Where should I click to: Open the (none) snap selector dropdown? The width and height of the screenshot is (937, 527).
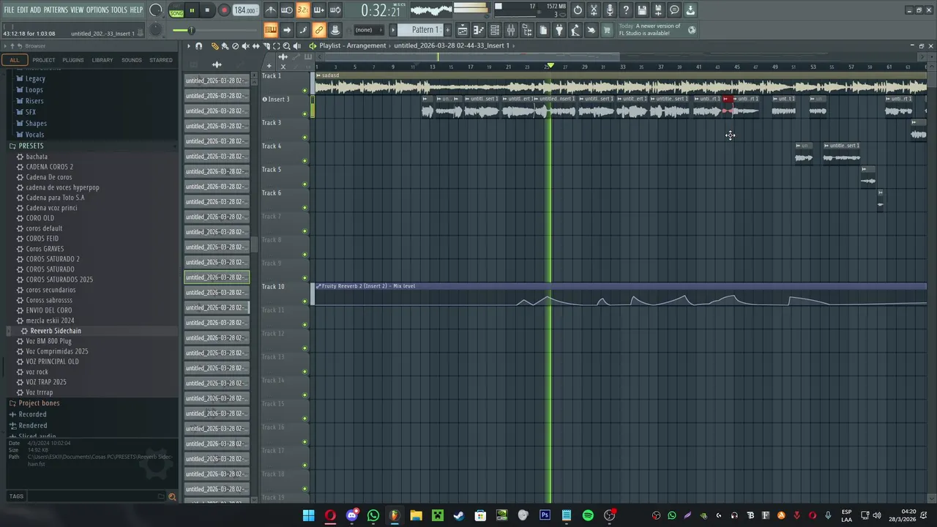[369, 30]
